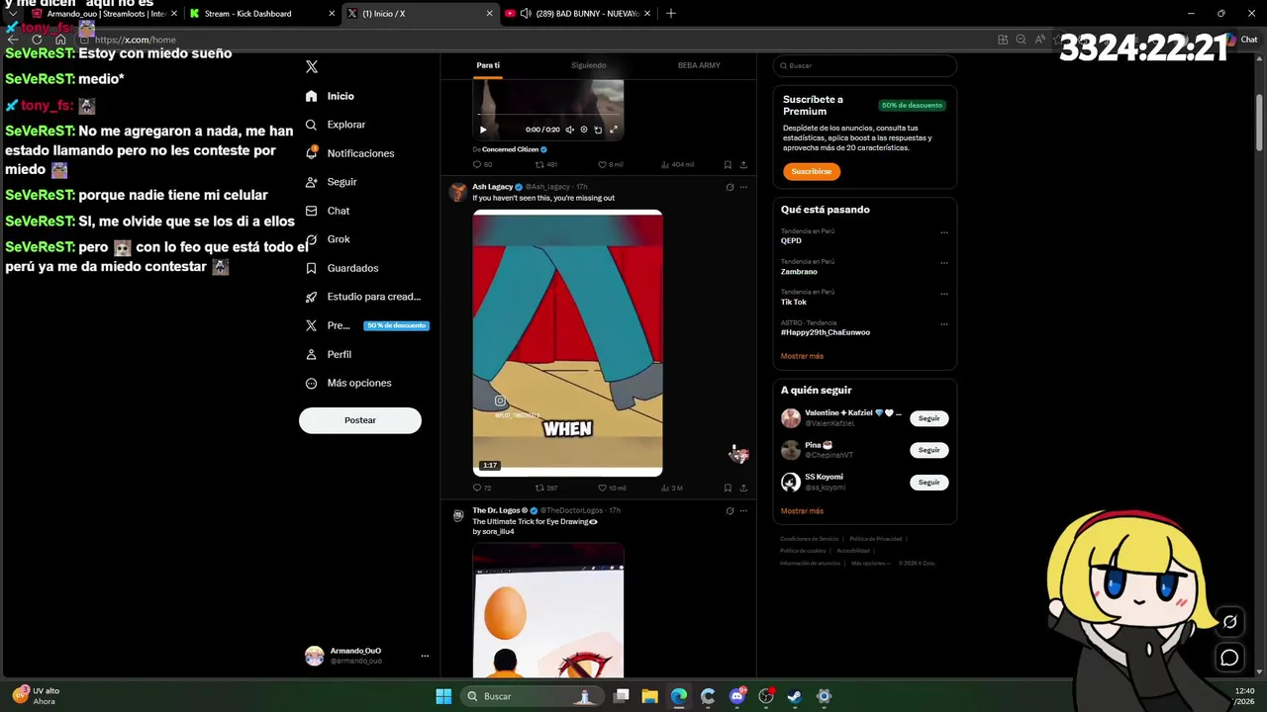Repost the Concerned Citizen video post
The width and height of the screenshot is (1267, 712).
pyautogui.click(x=540, y=165)
